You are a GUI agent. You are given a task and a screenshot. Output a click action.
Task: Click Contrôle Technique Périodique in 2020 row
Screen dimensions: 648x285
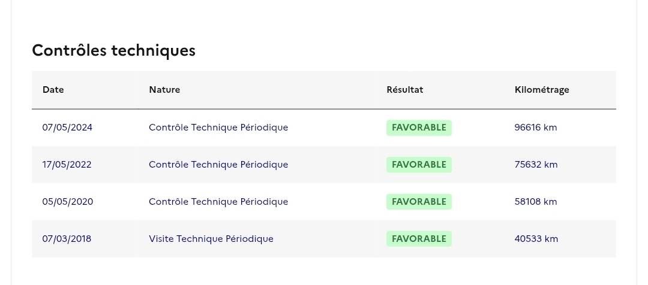[x=218, y=202]
